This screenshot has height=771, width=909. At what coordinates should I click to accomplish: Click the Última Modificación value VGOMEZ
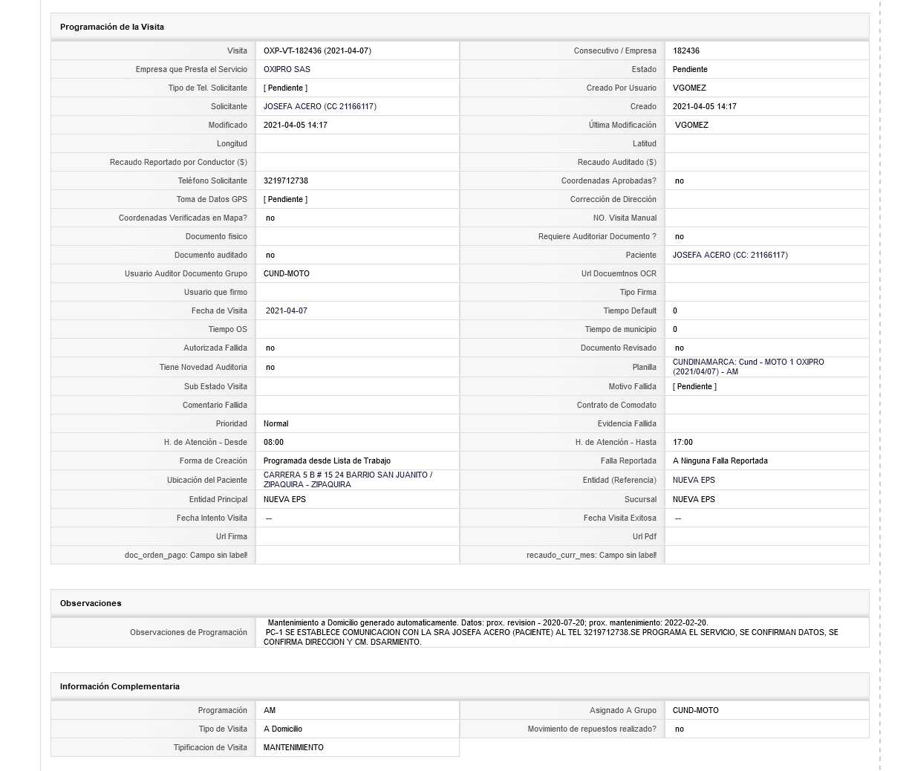pos(691,125)
